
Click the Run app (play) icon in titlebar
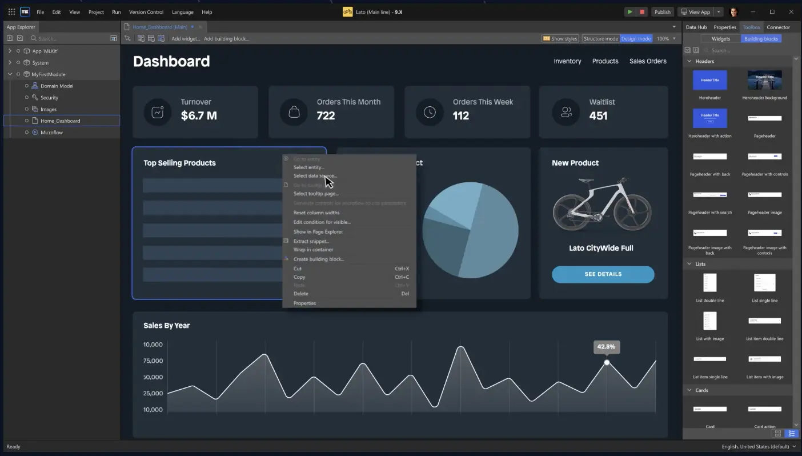click(x=629, y=11)
